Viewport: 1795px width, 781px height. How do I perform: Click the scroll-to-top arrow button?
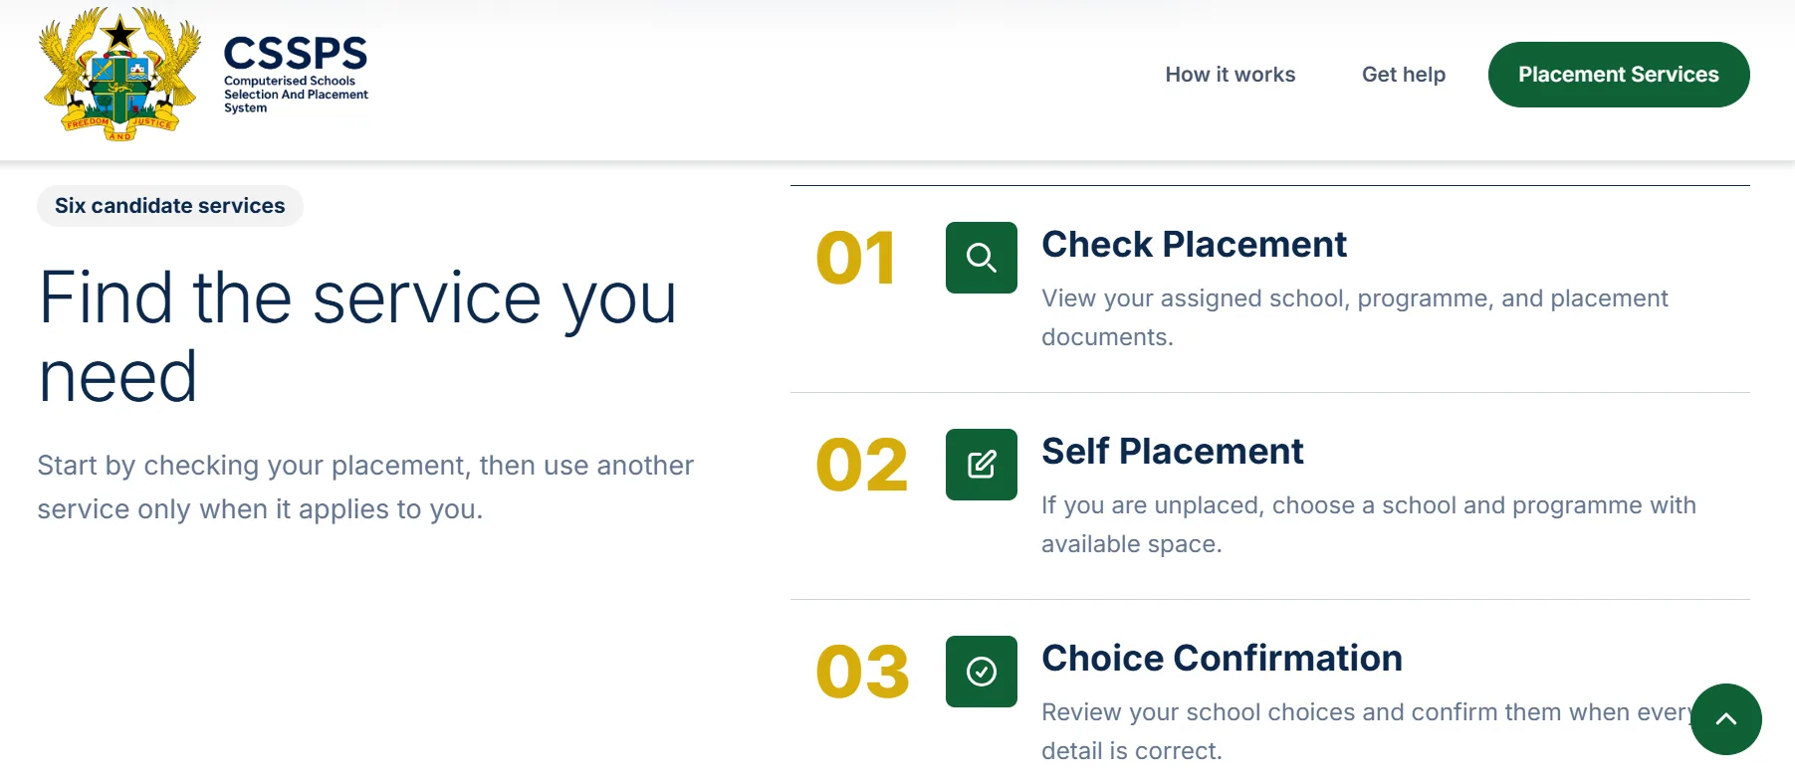(1725, 719)
